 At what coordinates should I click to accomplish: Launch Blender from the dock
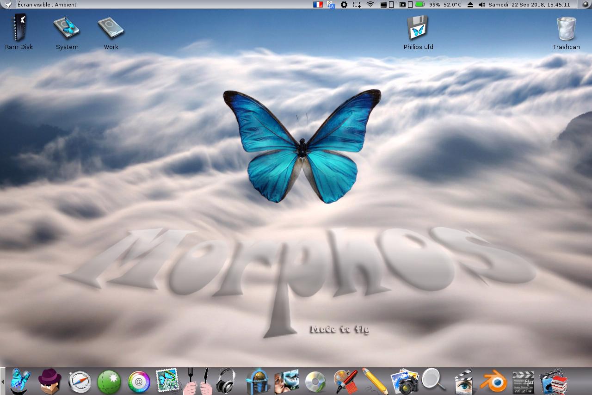tap(493, 382)
